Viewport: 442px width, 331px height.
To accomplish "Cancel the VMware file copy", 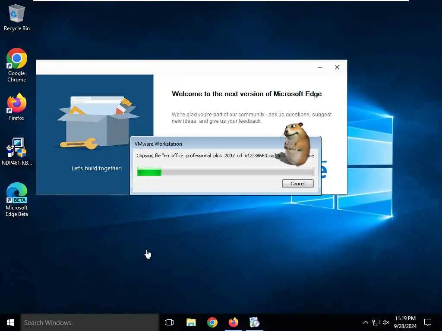I will (x=298, y=184).
